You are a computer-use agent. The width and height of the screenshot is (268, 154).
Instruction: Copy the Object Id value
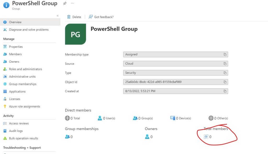pyautogui.click(x=225, y=82)
